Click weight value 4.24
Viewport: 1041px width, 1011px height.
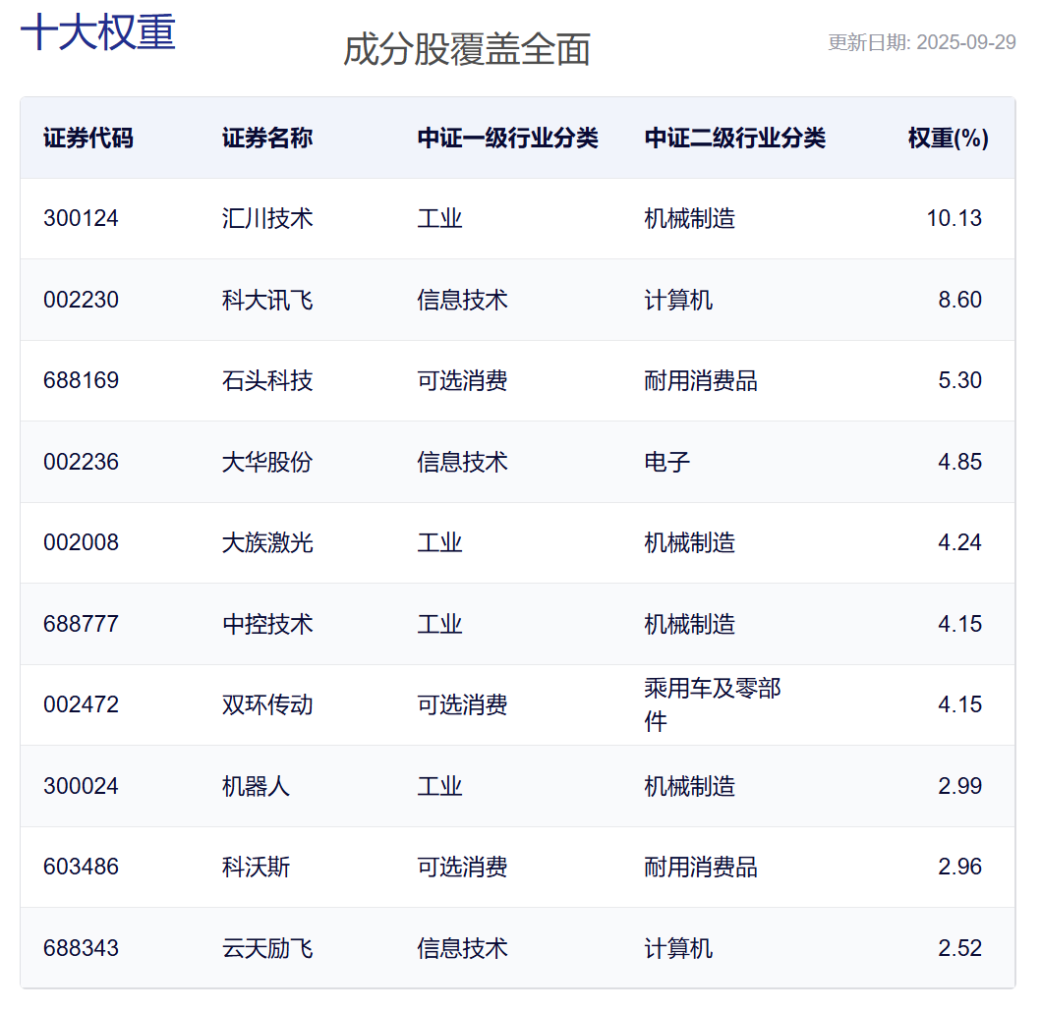click(960, 542)
